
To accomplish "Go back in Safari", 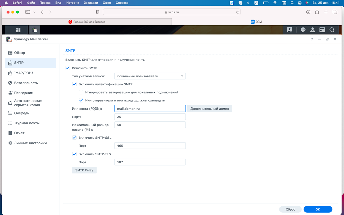I will (42, 12).
